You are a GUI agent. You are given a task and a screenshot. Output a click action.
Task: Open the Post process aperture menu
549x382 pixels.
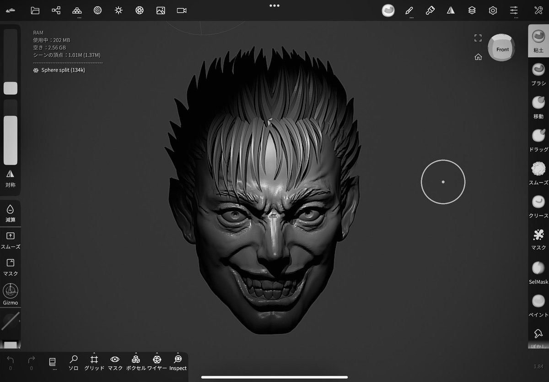(140, 10)
